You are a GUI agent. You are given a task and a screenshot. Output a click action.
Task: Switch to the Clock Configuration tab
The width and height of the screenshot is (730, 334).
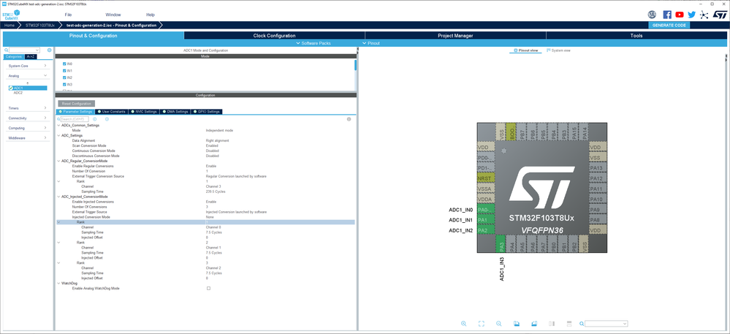point(274,35)
